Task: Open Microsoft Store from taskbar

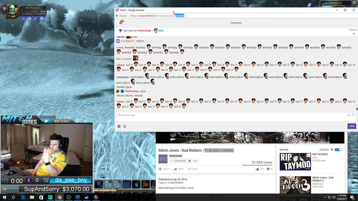Action: point(41,197)
